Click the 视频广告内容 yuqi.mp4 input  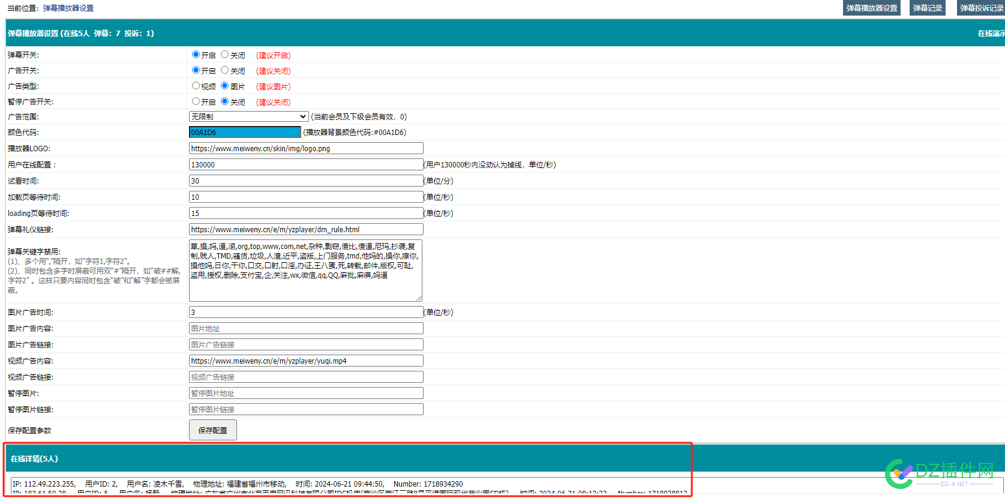306,361
